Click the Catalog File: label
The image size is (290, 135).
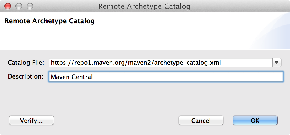pos(26,63)
